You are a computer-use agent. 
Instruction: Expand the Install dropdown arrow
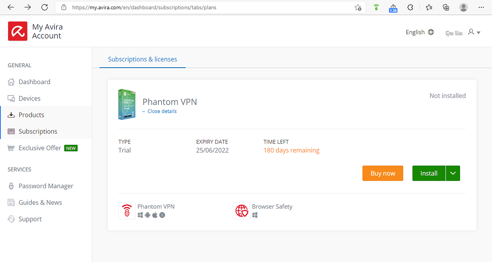(453, 173)
